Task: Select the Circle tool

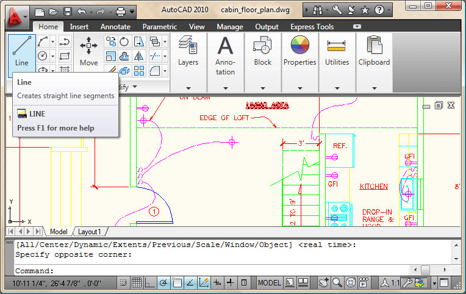Action: tap(43, 56)
